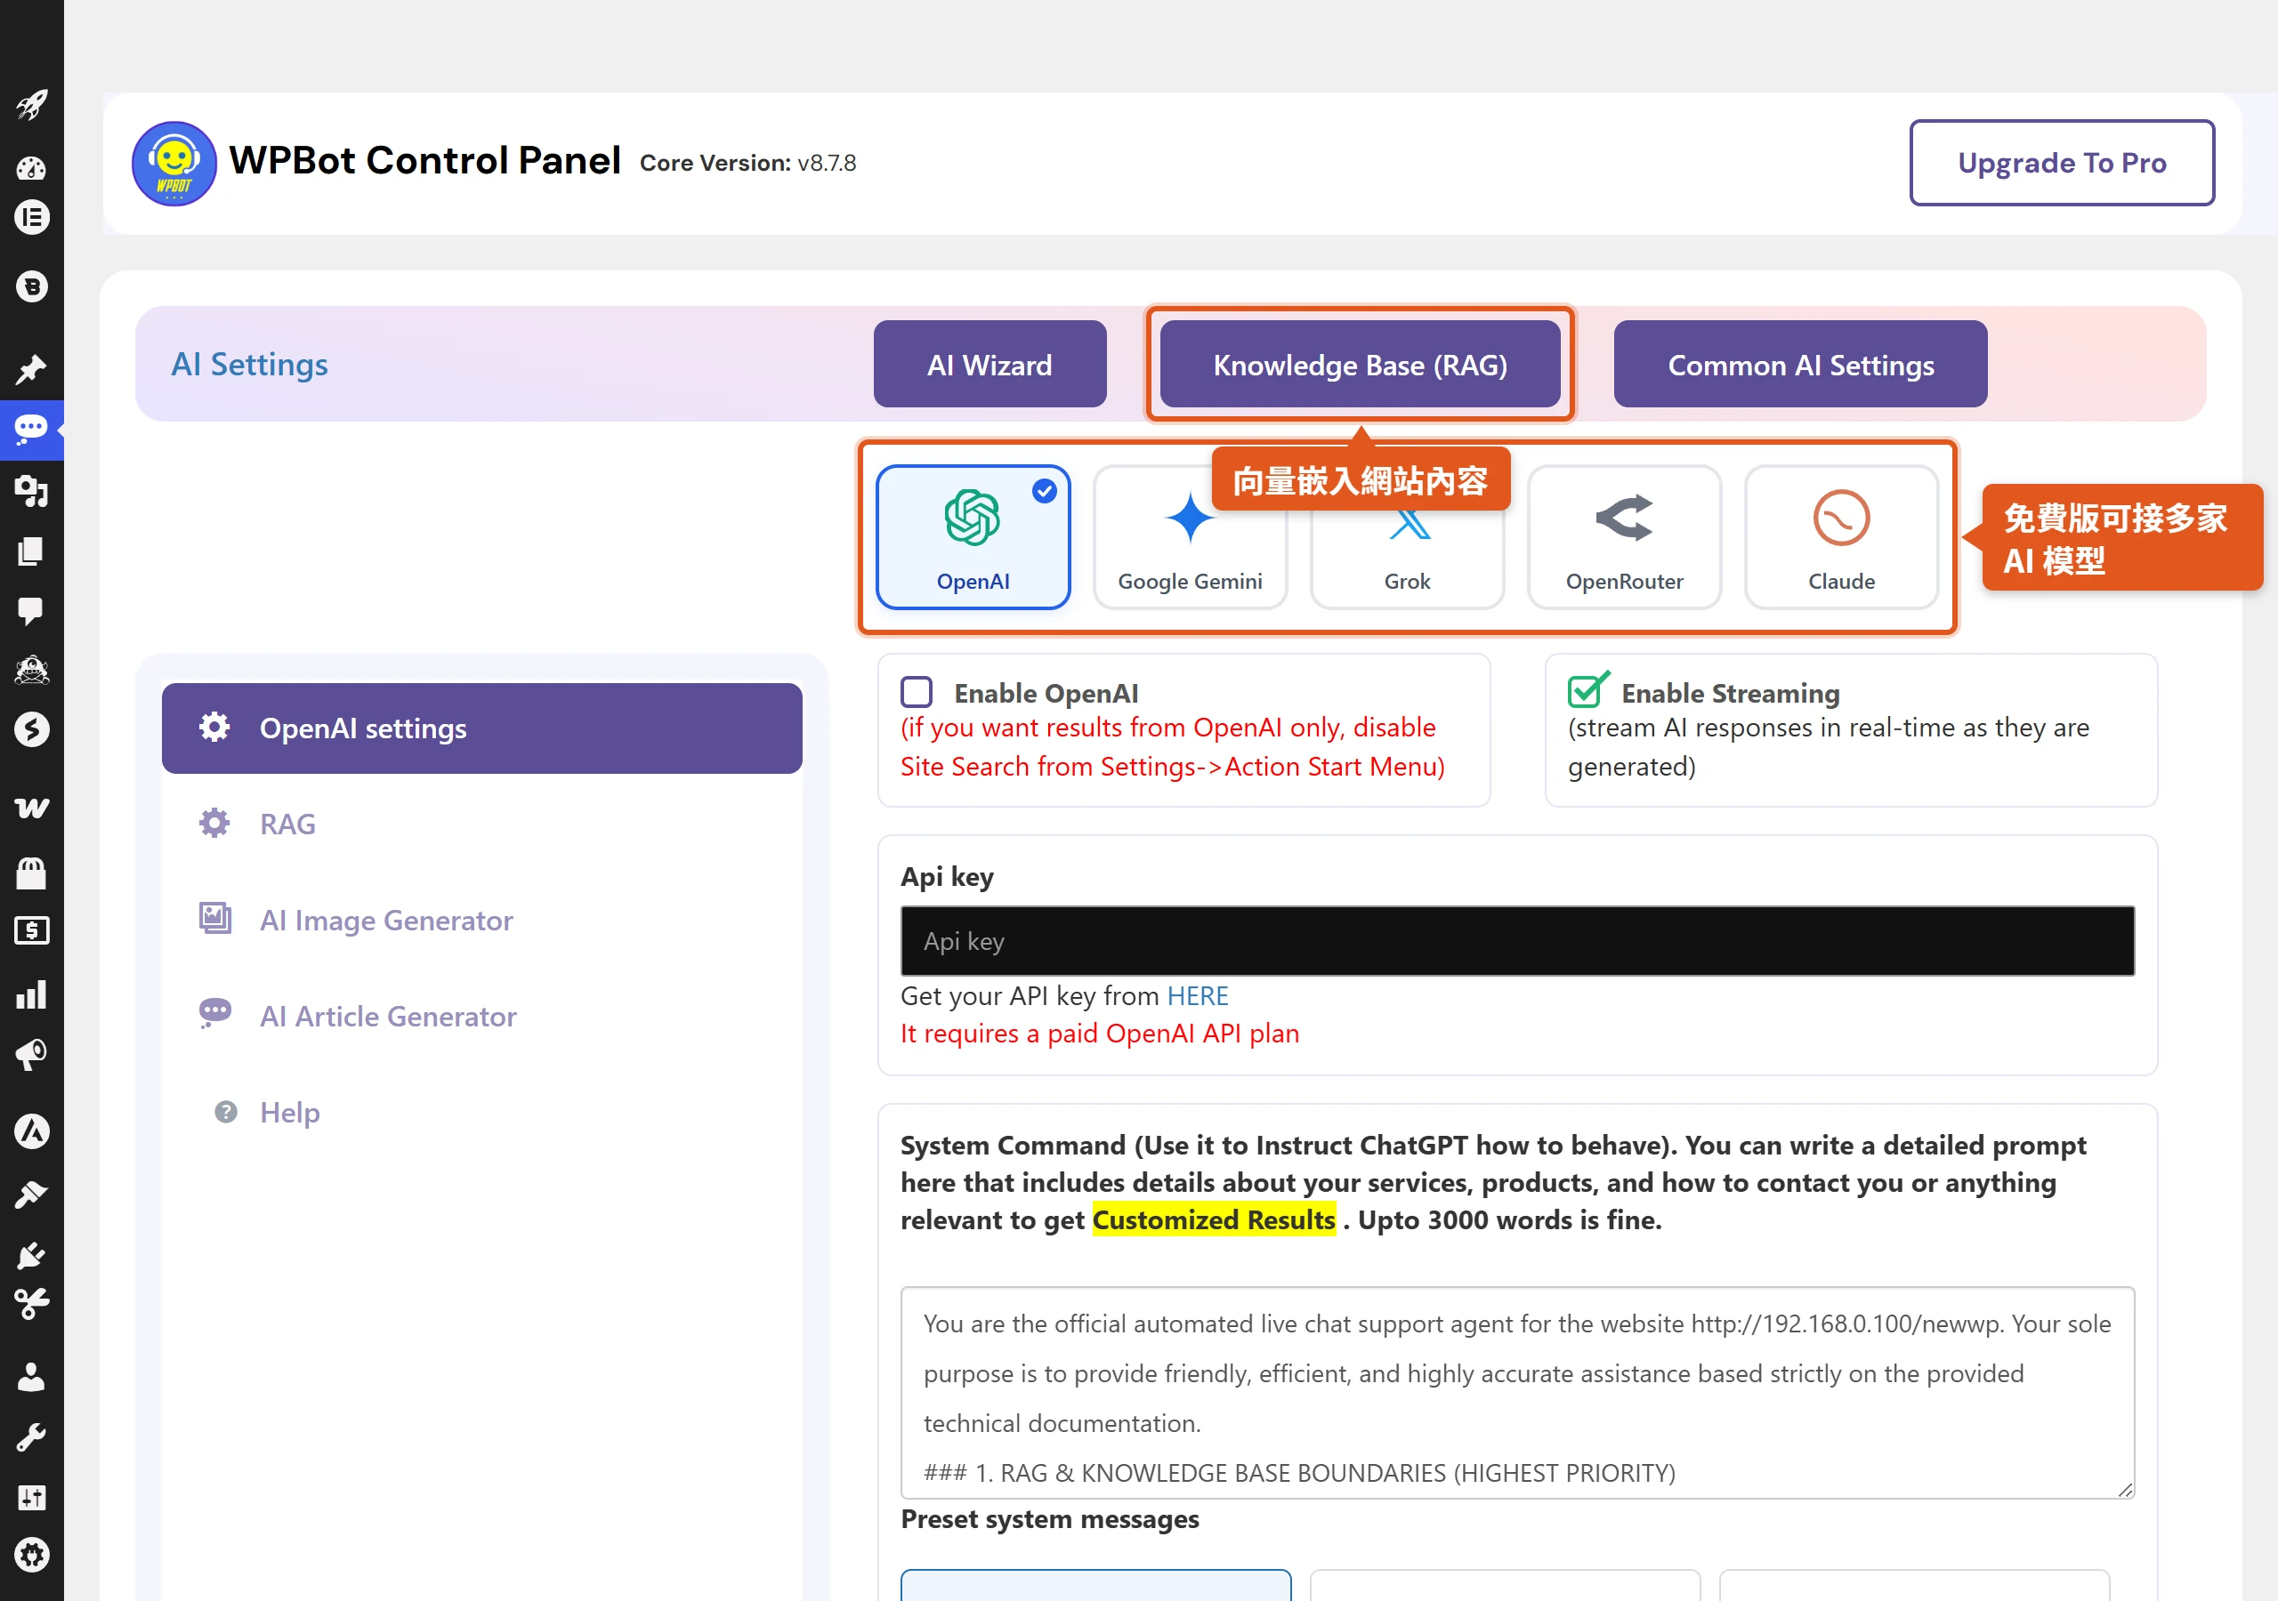Open the Help side tab
This screenshot has width=2278, height=1601.
482,1113
